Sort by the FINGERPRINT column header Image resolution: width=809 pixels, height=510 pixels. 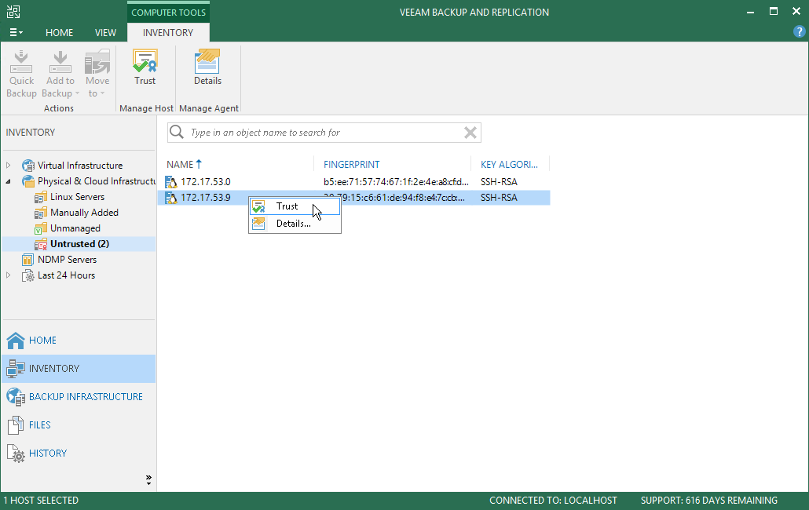351,164
